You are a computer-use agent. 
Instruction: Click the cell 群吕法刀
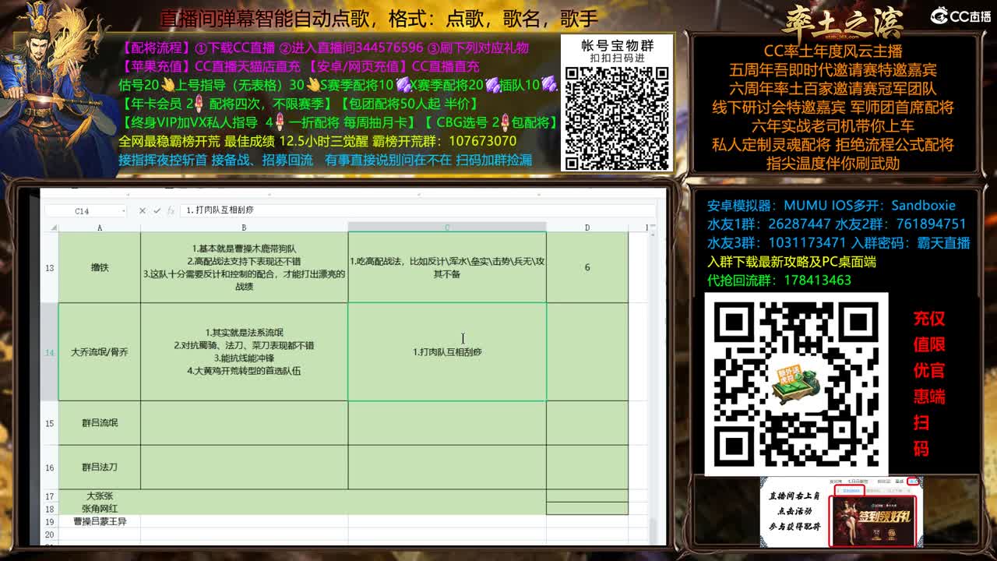pyautogui.click(x=100, y=467)
